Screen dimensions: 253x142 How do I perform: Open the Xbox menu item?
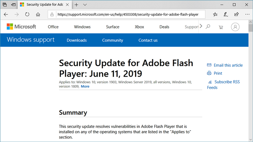139,27
